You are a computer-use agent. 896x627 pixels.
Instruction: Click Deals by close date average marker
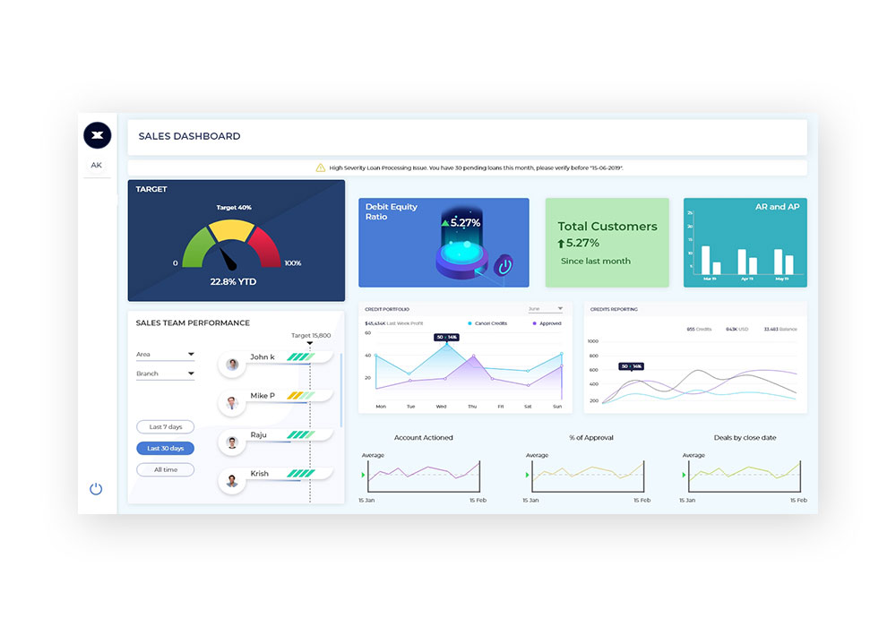[684, 475]
